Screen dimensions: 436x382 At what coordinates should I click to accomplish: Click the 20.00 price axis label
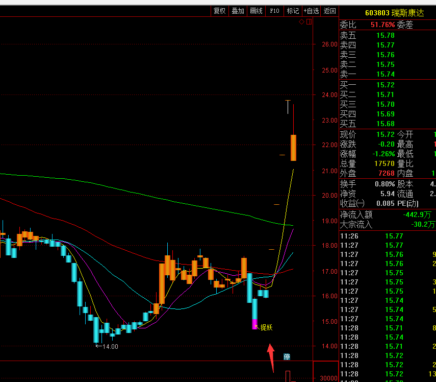pos(329,195)
